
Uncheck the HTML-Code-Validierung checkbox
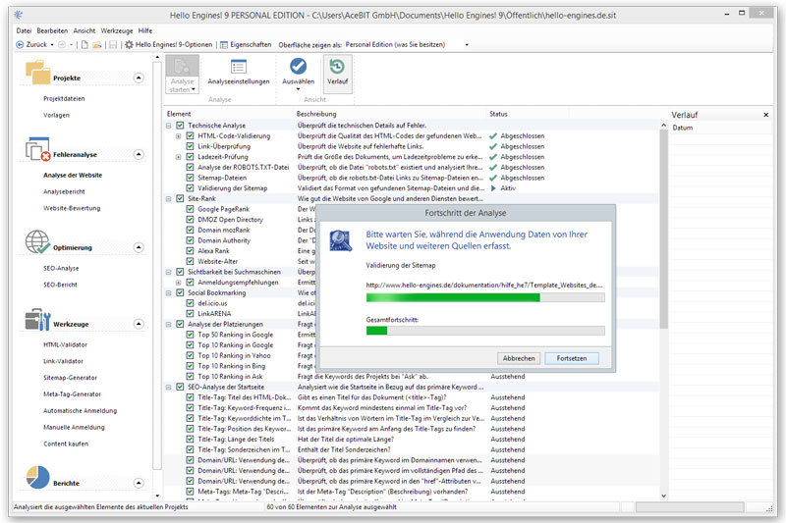coord(190,136)
